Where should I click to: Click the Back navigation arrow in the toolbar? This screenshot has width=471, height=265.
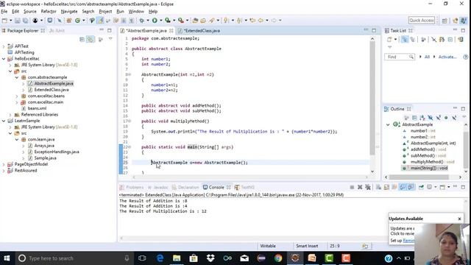click(261, 21)
